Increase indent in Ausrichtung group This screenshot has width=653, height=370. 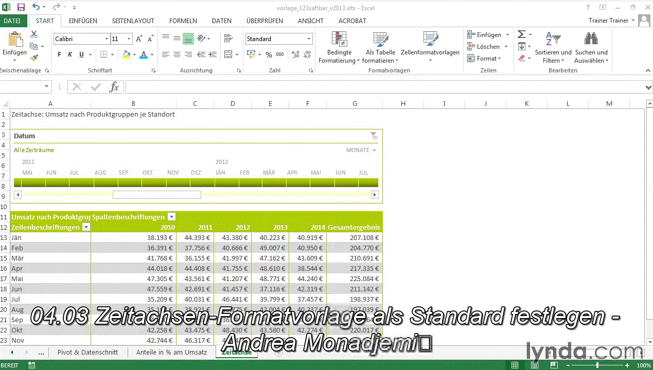[x=214, y=54]
